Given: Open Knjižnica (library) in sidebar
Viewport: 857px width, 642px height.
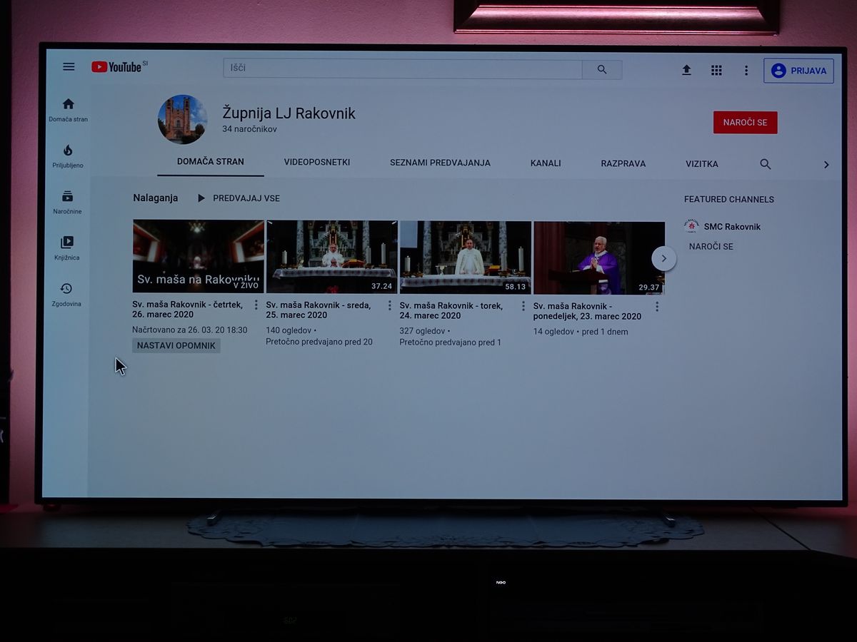Looking at the screenshot, I should pyautogui.click(x=66, y=248).
